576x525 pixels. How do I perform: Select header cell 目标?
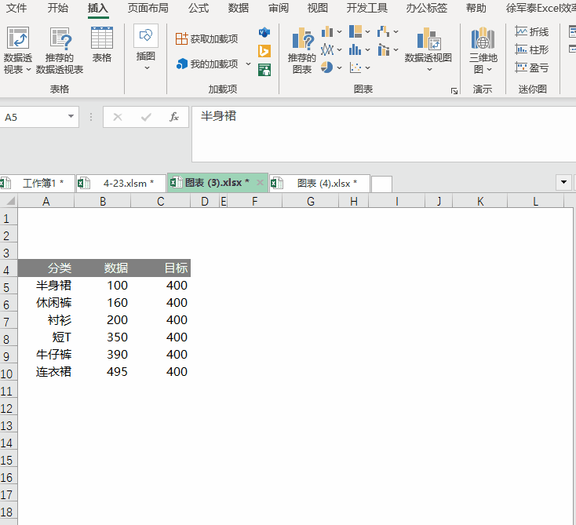pyautogui.click(x=161, y=268)
